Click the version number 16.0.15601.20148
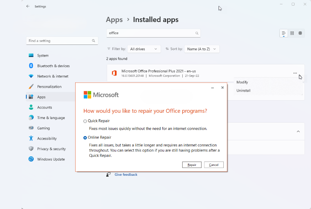Image resolution: width=311 pixels, height=209 pixels. (133, 76)
